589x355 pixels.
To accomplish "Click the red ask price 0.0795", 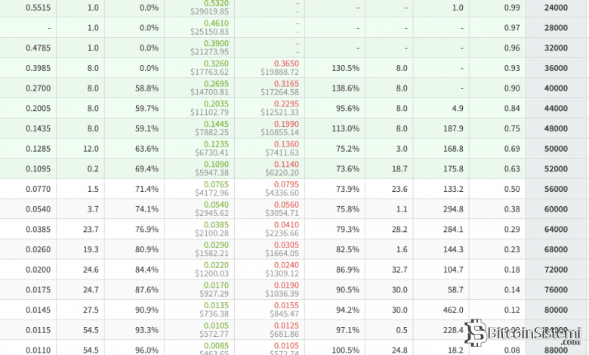I will 286,184.
